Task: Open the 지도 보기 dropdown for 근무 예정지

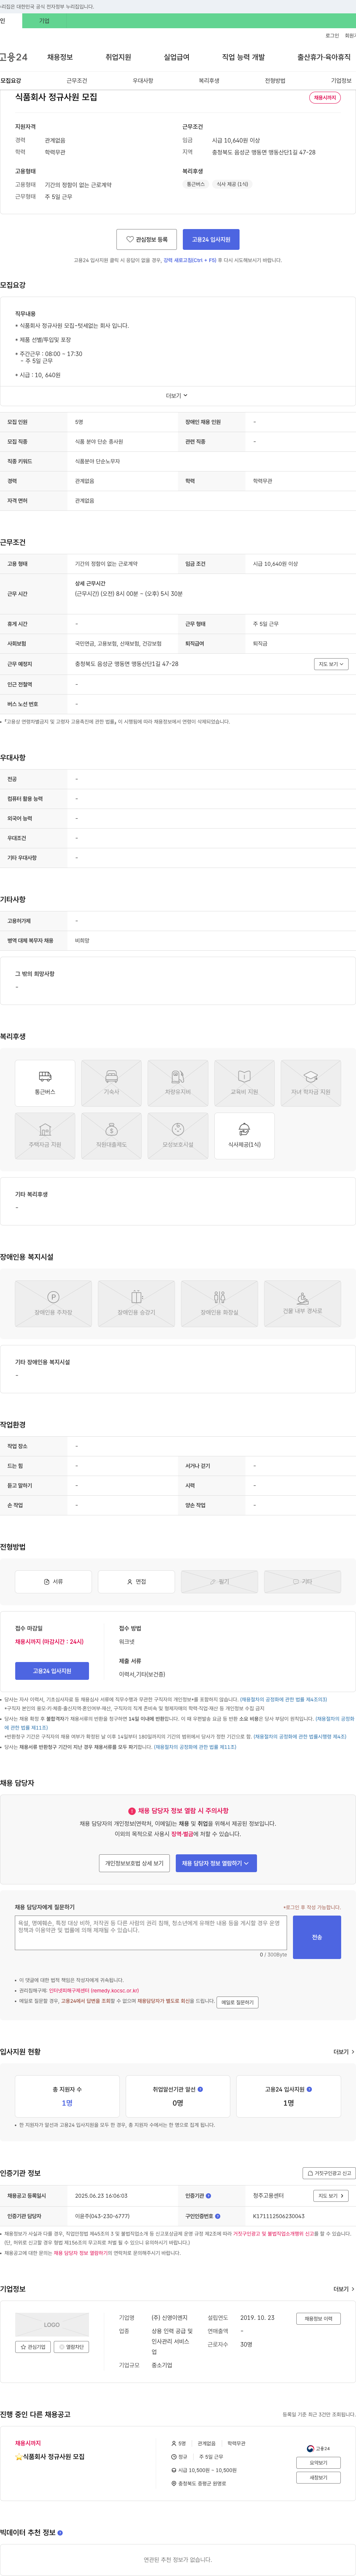Action: pos(332,664)
